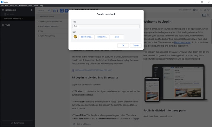Select All notes in sidebar
The width and height of the screenshot is (212, 127).
point(11,14)
